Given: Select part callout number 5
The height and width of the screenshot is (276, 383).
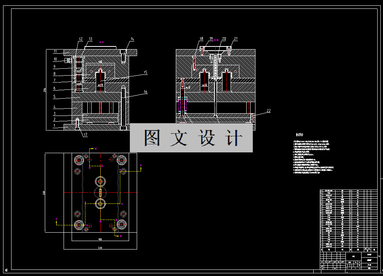Looking at the screenshot, I should (x=54, y=96).
